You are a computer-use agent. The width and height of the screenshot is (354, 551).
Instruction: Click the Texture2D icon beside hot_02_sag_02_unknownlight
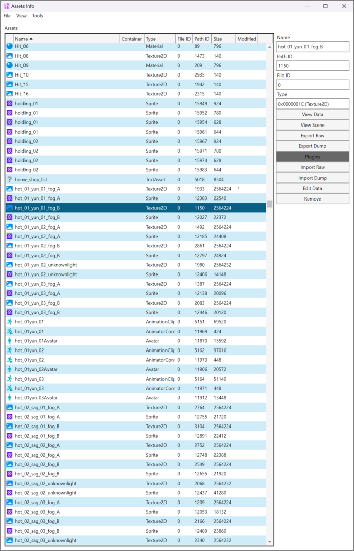coord(10,484)
